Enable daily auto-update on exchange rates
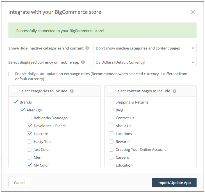This screenshot has height=193, width=205. click(11, 74)
